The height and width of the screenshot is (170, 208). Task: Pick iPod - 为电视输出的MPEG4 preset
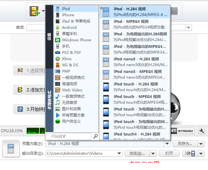[134, 49]
